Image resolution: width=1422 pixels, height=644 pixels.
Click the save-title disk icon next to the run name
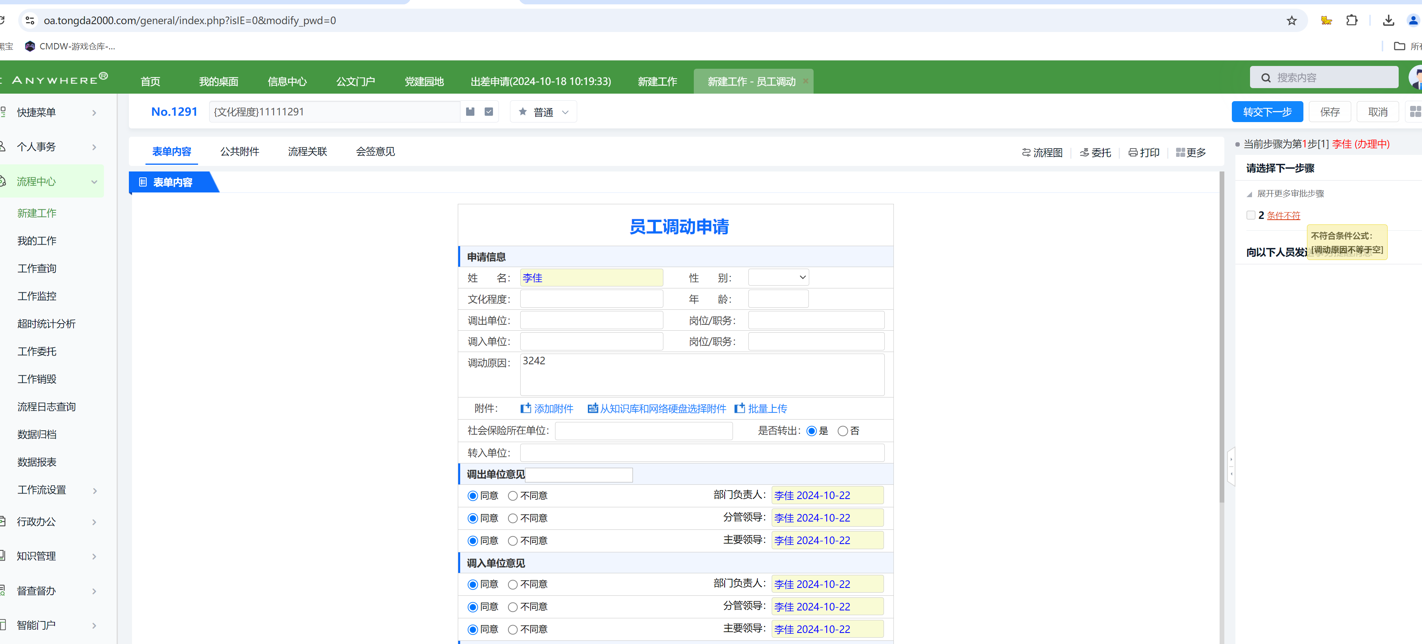(470, 111)
